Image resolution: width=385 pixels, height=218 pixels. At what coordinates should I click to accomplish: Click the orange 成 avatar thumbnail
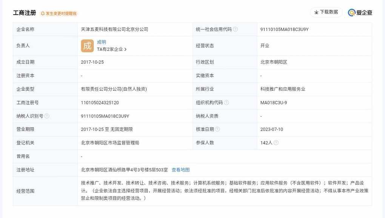(87, 46)
